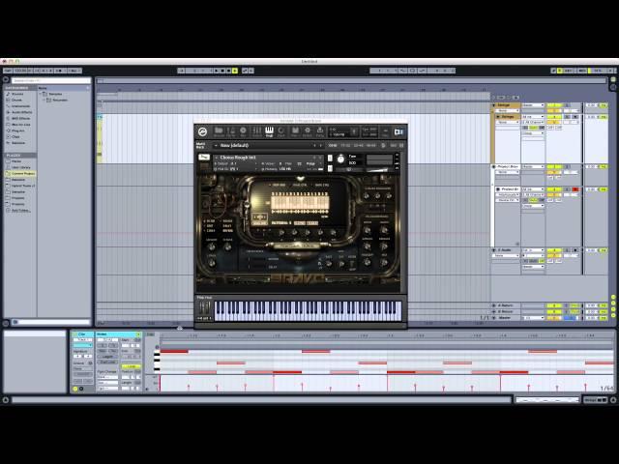Open the 2 Audio track input type dropdown
The width and height of the screenshot is (619, 464).
pyautogui.click(x=533, y=250)
